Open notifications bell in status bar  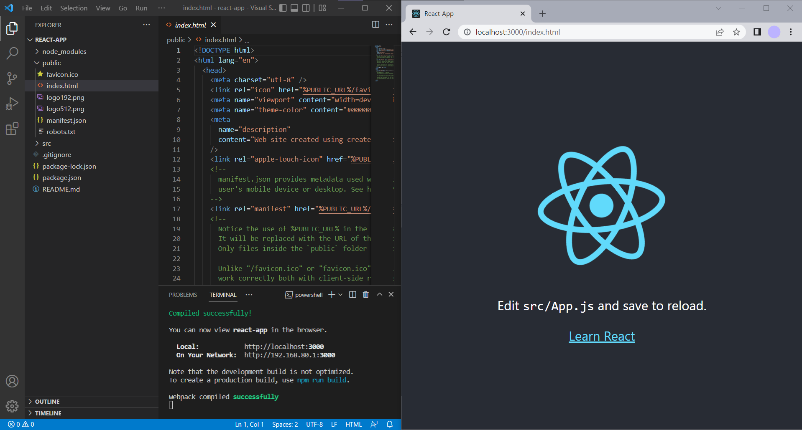(390, 424)
